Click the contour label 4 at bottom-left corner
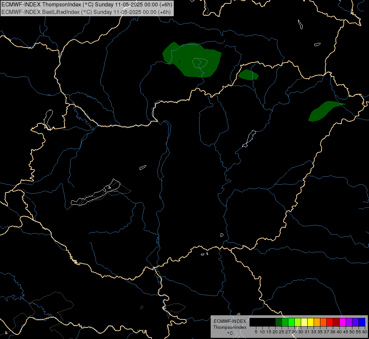Image resolution: width=369 pixels, height=339 pixels. point(6,333)
